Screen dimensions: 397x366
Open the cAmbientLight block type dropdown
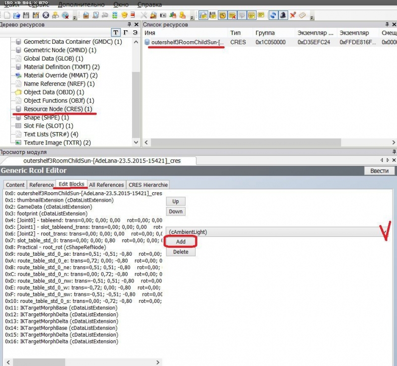pyautogui.click(x=279, y=232)
